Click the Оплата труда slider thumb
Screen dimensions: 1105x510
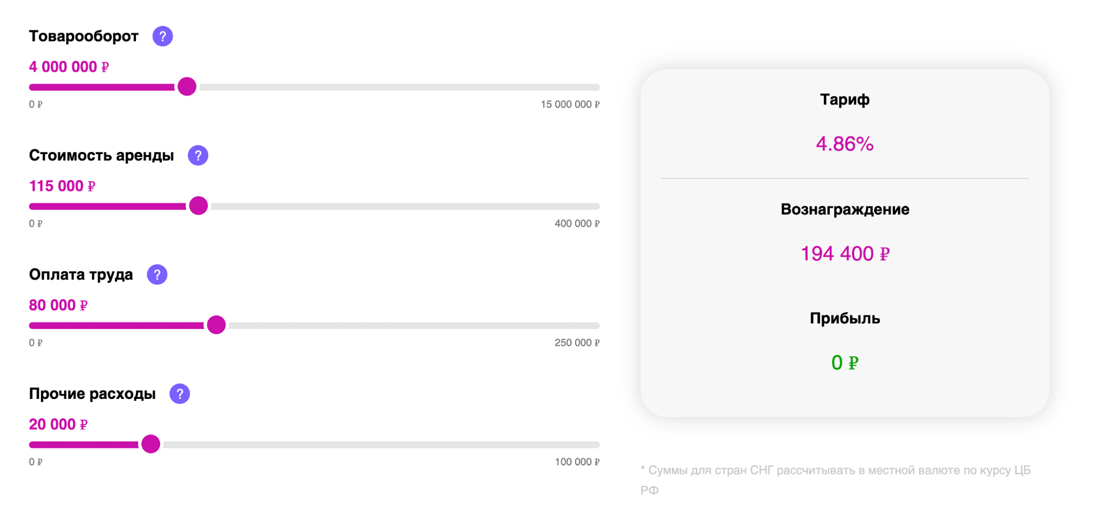coord(216,325)
